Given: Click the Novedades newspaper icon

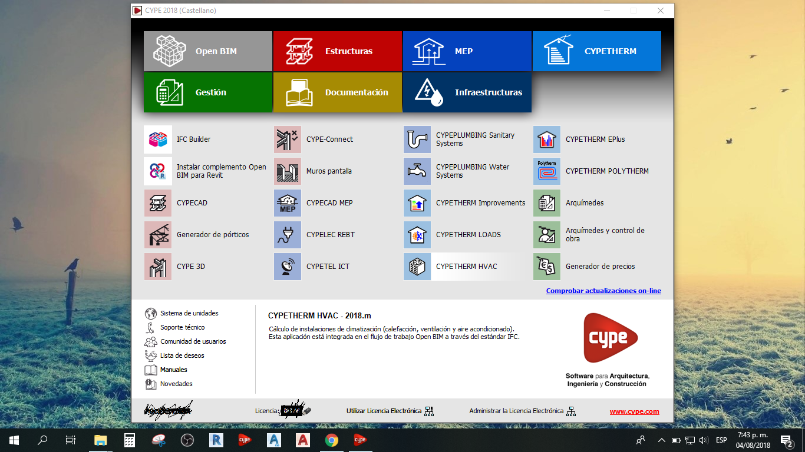Looking at the screenshot, I should coord(150,384).
